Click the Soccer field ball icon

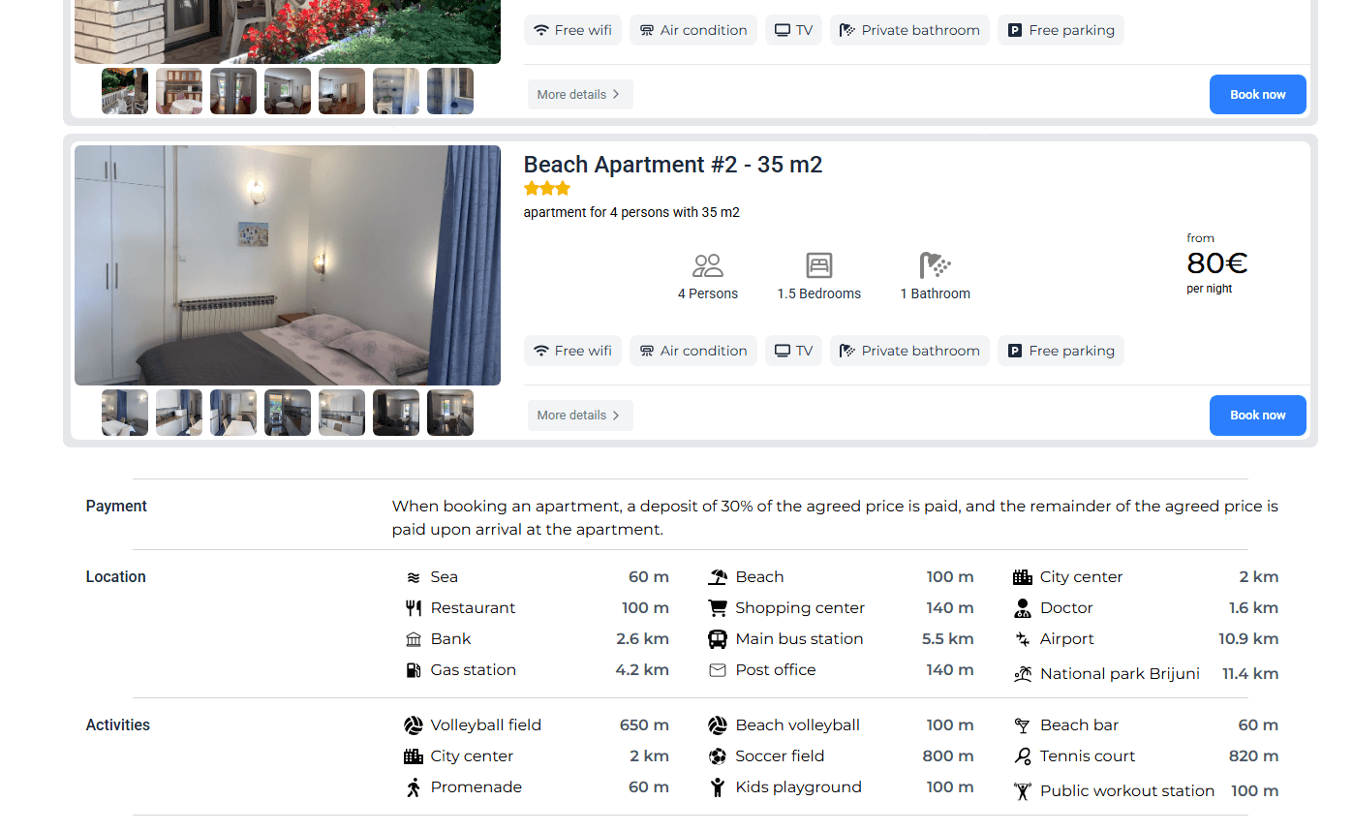[717, 756]
